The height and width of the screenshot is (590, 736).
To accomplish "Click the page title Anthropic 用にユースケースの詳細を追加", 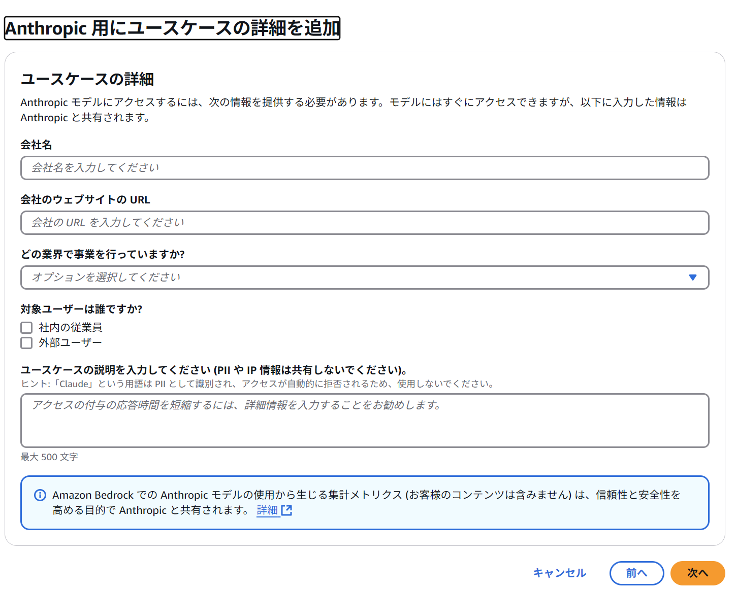I will (172, 28).
